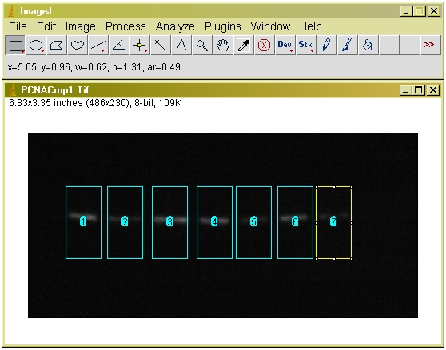Click lane 4 label in gel image

coord(214,221)
